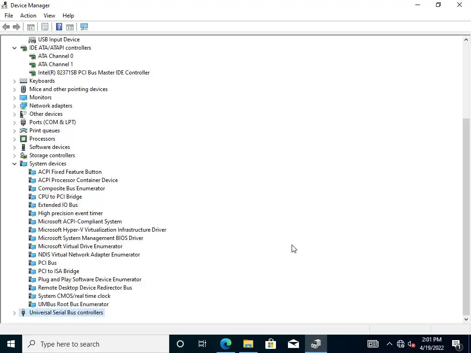
Task: Open the Windows Start menu
Action: pos(11,344)
